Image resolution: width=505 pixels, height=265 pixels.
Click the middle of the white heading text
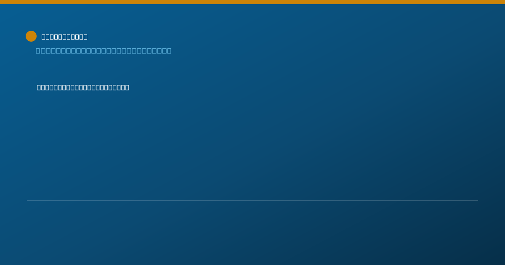(64, 37)
